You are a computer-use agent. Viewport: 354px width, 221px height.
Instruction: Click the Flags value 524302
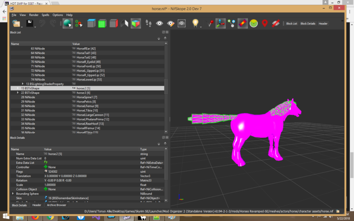(x=53, y=172)
